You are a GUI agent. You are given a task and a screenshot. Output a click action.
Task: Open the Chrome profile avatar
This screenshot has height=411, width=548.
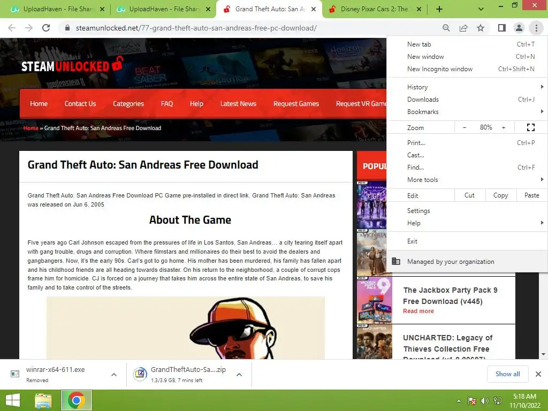coord(519,28)
